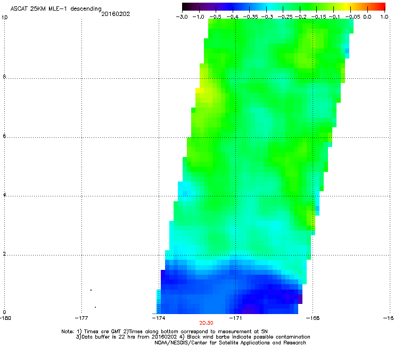This screenshot has width=394, height=346.
Task: Click the latitude axis label 6
Action: 4,136
